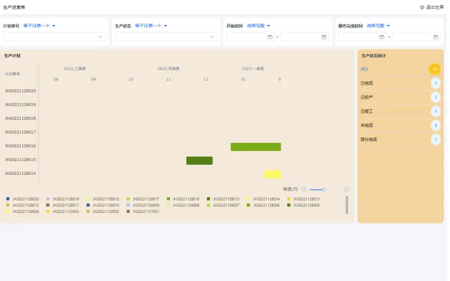Open calendar for 最终完成时间 end date field
The width and height of the screenshot is (450, 281).
[x=436, y=37]
